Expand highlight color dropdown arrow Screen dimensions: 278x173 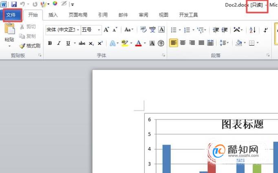(x=131, y=43)
